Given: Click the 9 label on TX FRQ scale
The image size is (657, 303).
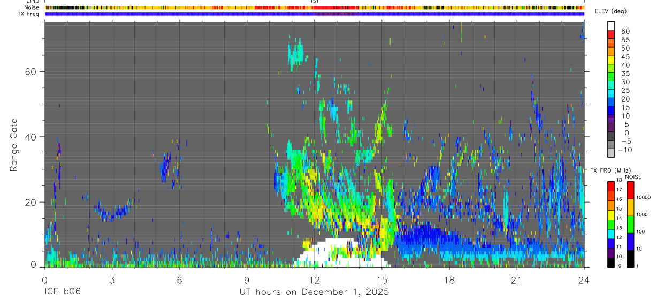Looking at the screenshot, I should (619, 266).
